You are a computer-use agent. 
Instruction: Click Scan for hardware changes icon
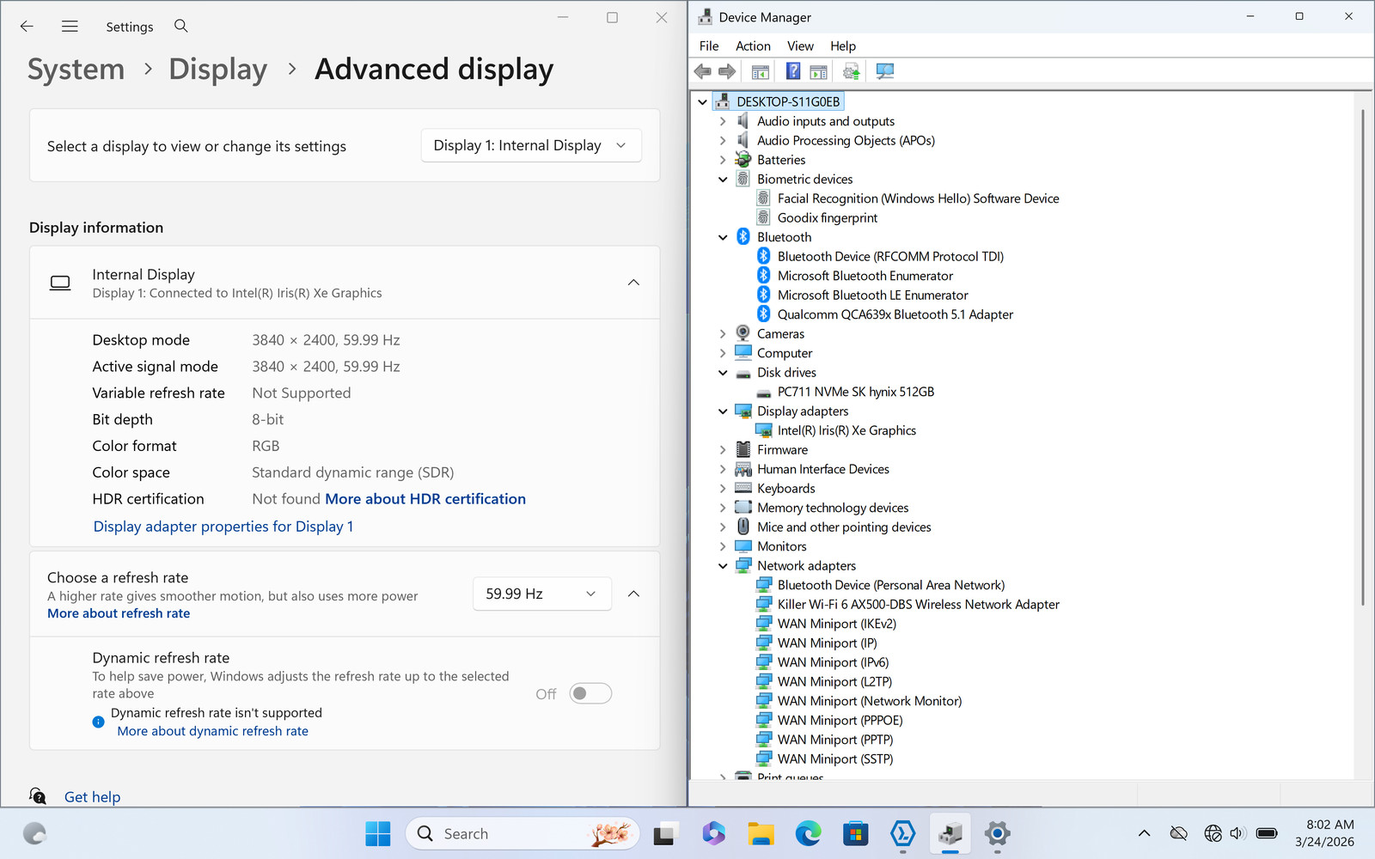[x=884, y=71]
